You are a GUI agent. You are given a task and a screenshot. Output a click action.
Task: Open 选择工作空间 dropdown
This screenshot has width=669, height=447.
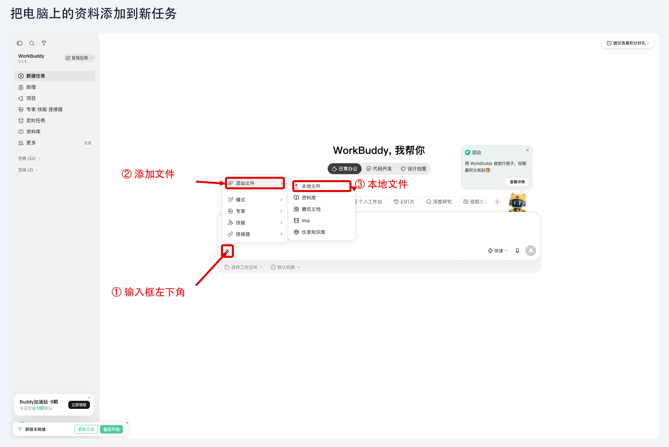tap(244, 267)
